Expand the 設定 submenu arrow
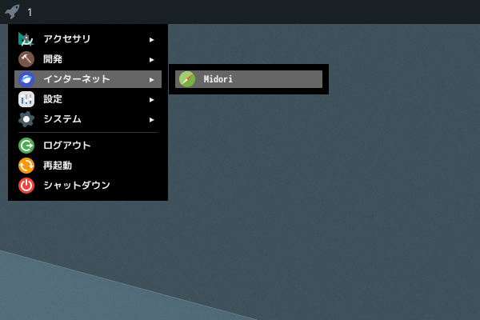The image size is (480, 320). (x=151, y=100)
